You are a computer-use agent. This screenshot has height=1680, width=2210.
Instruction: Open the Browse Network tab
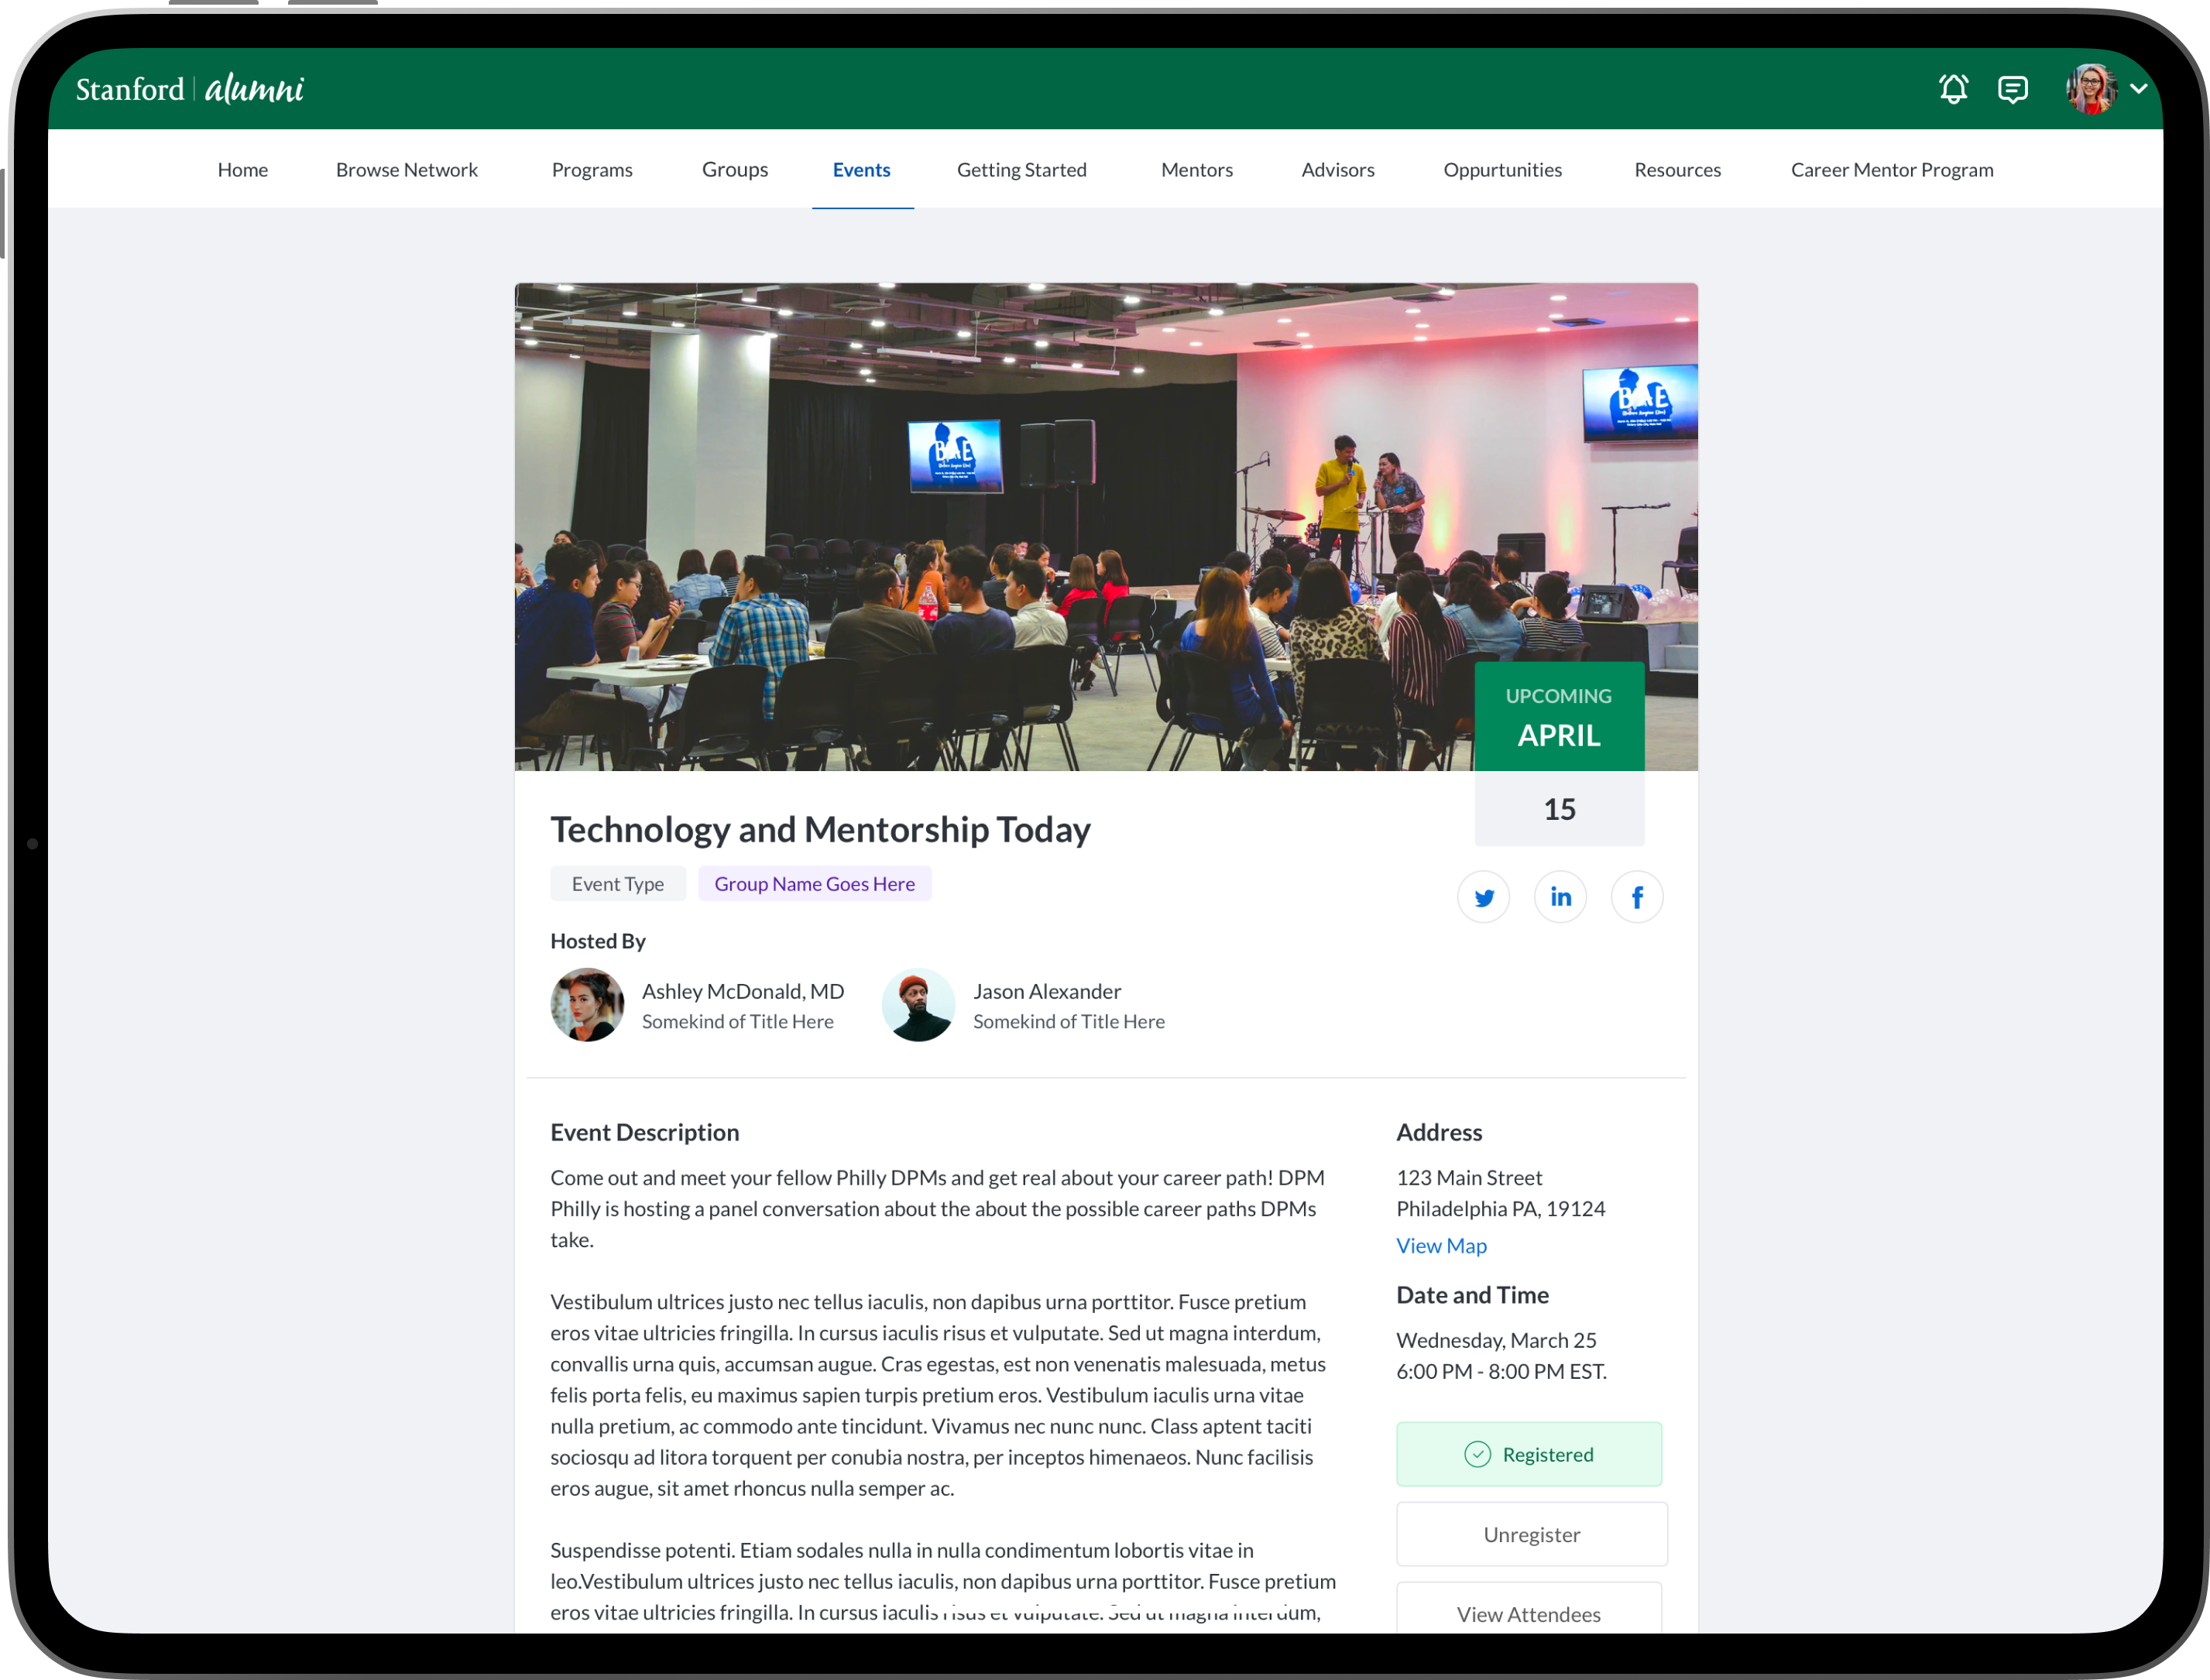point(407,170)
